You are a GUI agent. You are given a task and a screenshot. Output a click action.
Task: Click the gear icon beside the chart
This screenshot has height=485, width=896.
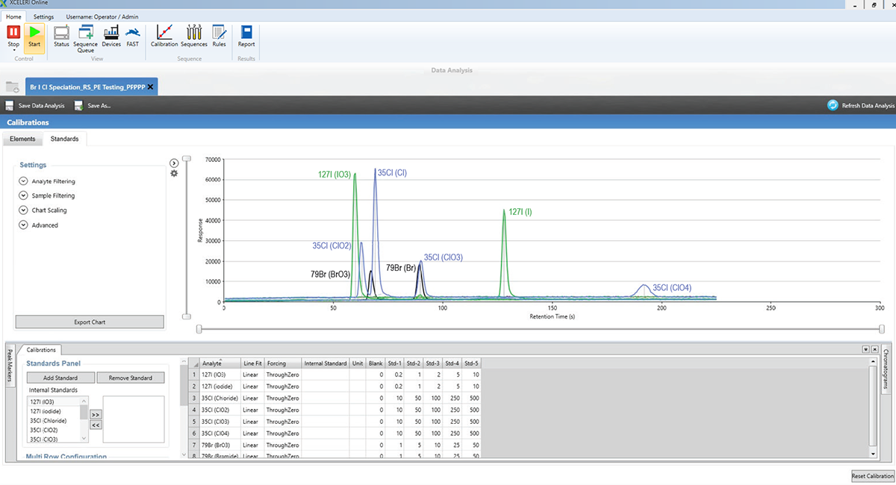pyautogui.click(x=174, y=173)
